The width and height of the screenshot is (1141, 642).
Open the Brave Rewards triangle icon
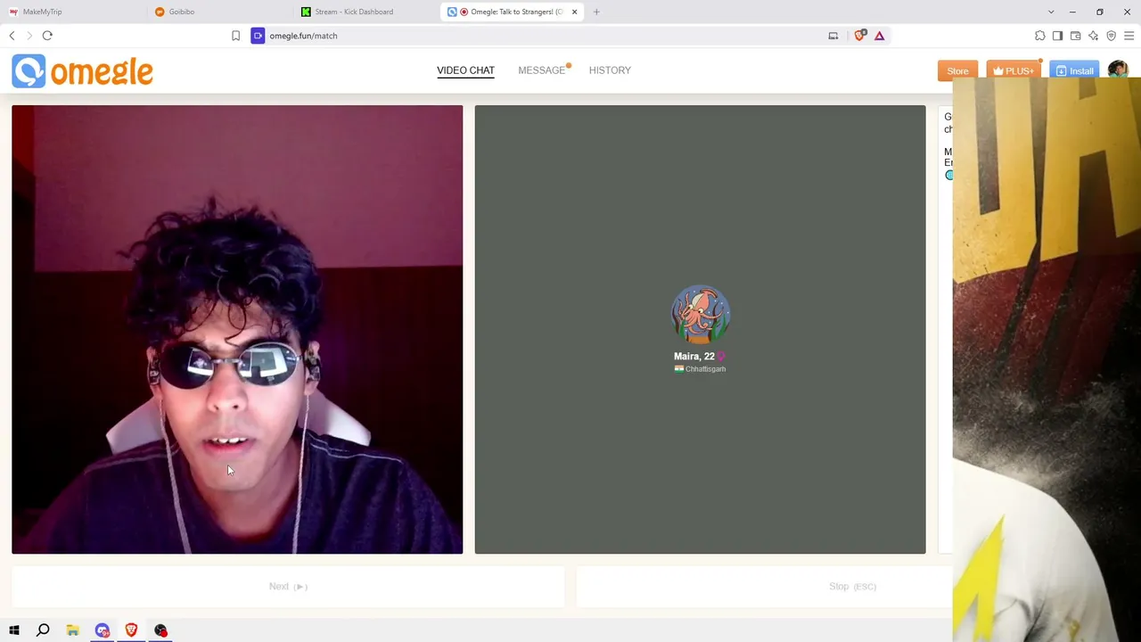(880, 36)
